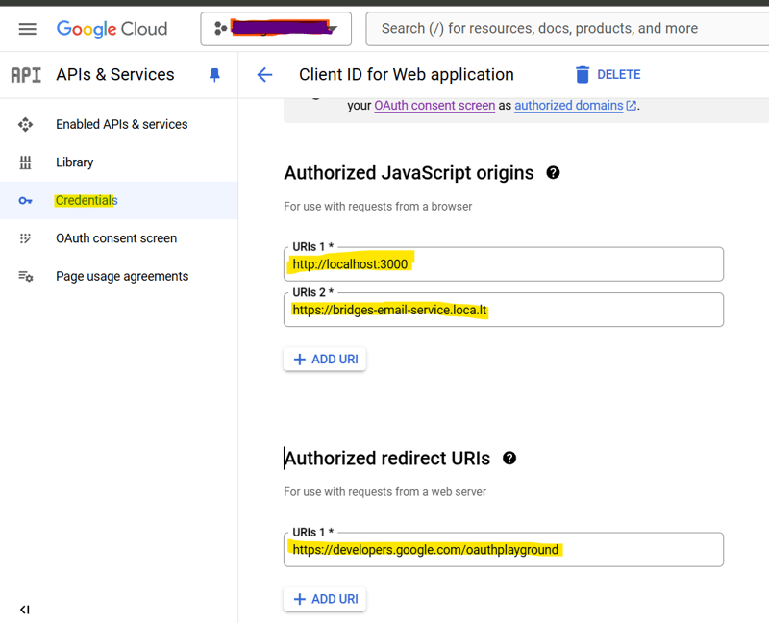The image size is (769, 623).
Task: Click the Library sidebar icon
Action: point(26,162)
